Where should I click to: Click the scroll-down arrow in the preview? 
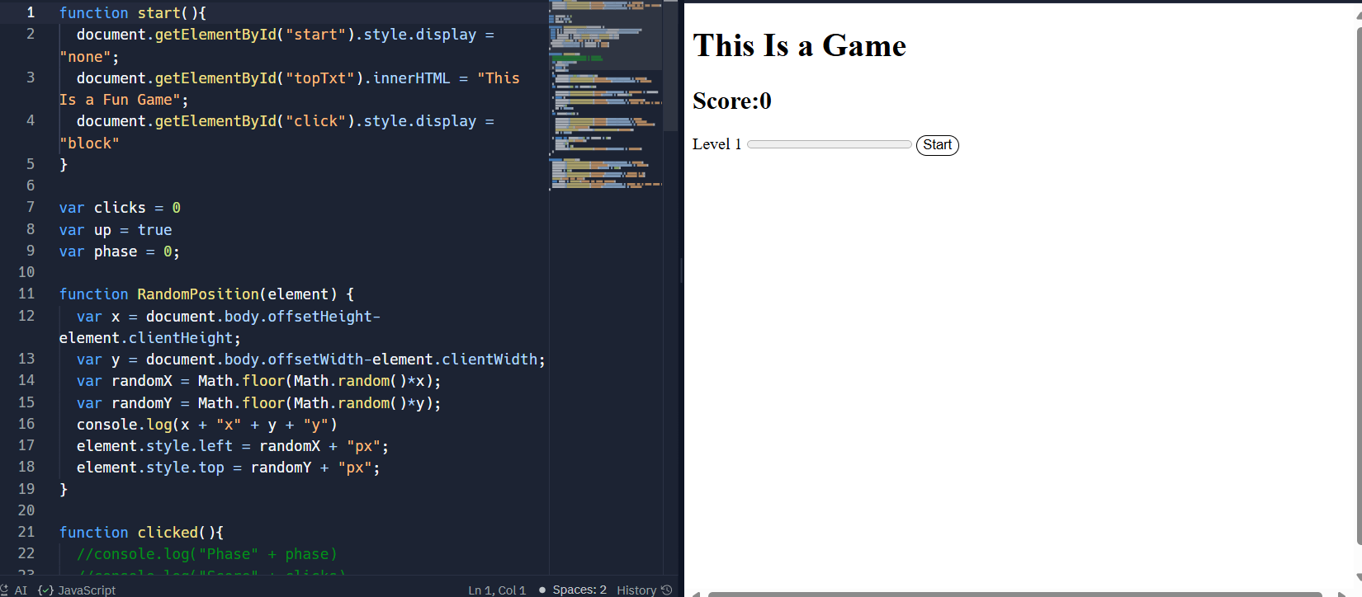(1359, 577)
